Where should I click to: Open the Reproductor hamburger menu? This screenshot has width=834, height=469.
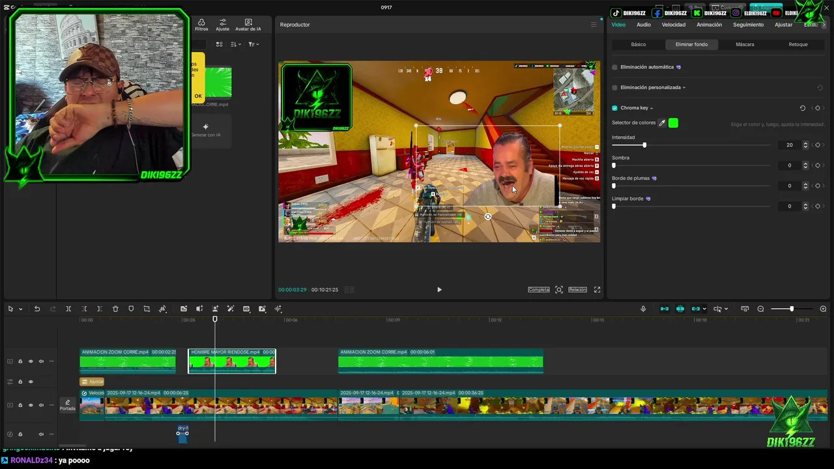pos(594,25)
